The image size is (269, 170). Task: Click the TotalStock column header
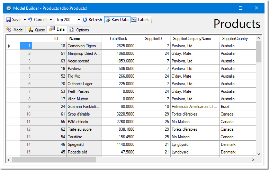coord(118,39)
